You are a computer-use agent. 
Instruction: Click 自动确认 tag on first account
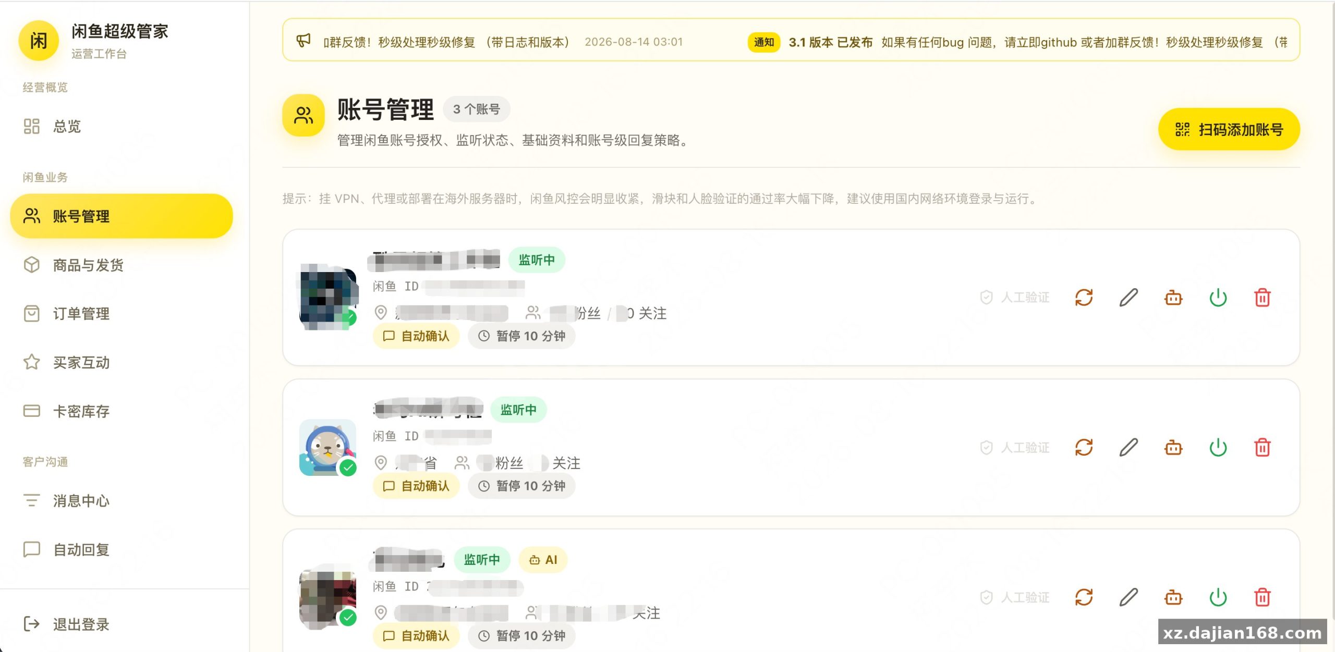click(x=416, y=336)
